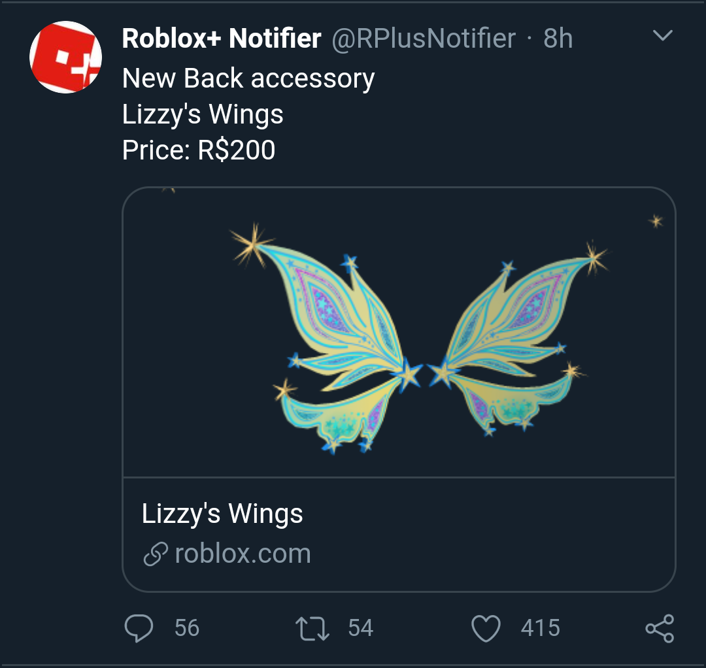706x668 pixels.
Task: Click the "Price: R$200" text line
Action: tap(199, 150)
